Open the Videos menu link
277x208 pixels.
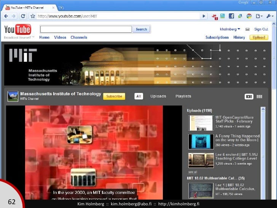(60, 37)
